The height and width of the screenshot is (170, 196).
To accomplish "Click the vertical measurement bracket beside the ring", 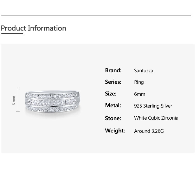I will click(x=18, y=100).
